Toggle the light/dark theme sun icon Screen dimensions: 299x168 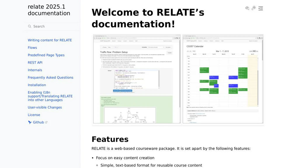[x=254, y=8]
